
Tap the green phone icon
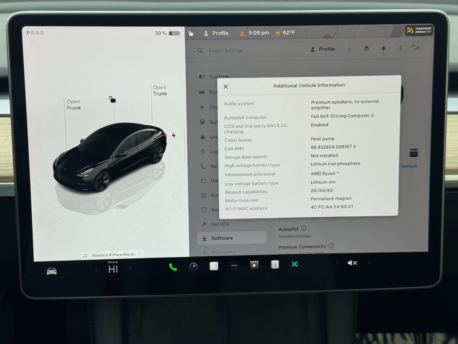(173, 267)
